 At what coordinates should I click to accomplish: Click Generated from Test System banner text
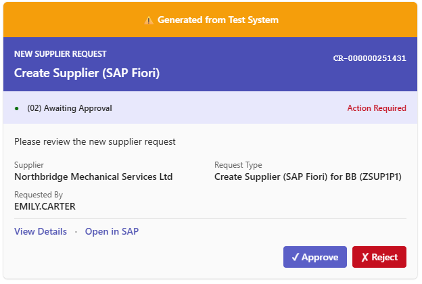point(218,20)
